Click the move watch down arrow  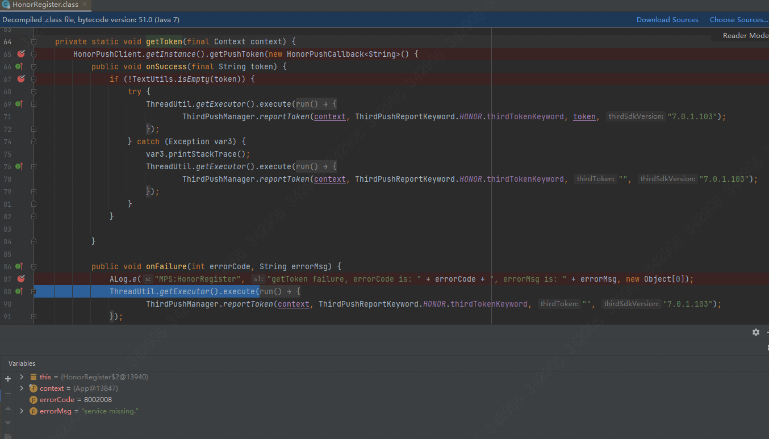pyautogui.click(x=8, y=423)
